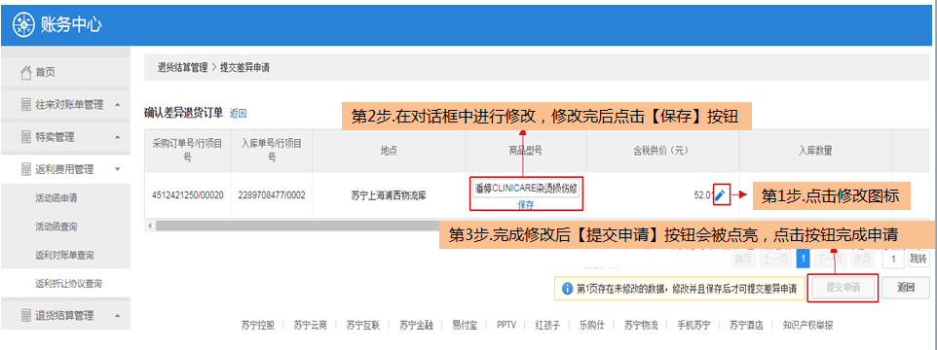
Task: Click the 确认差异退货订单 heading
Action: [x=183, y=112]
